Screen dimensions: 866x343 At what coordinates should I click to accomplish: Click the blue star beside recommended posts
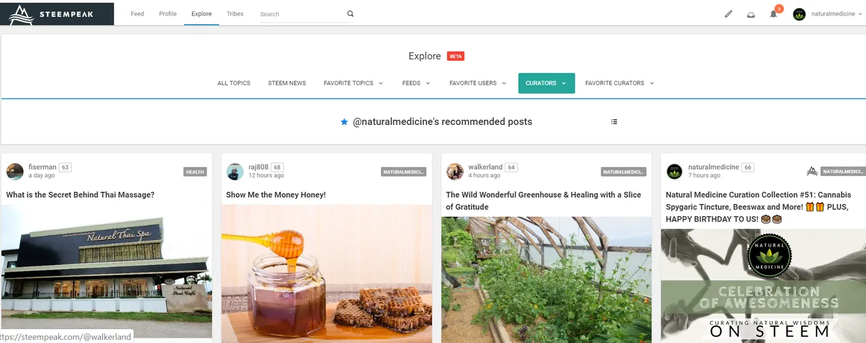click(344, 122)
